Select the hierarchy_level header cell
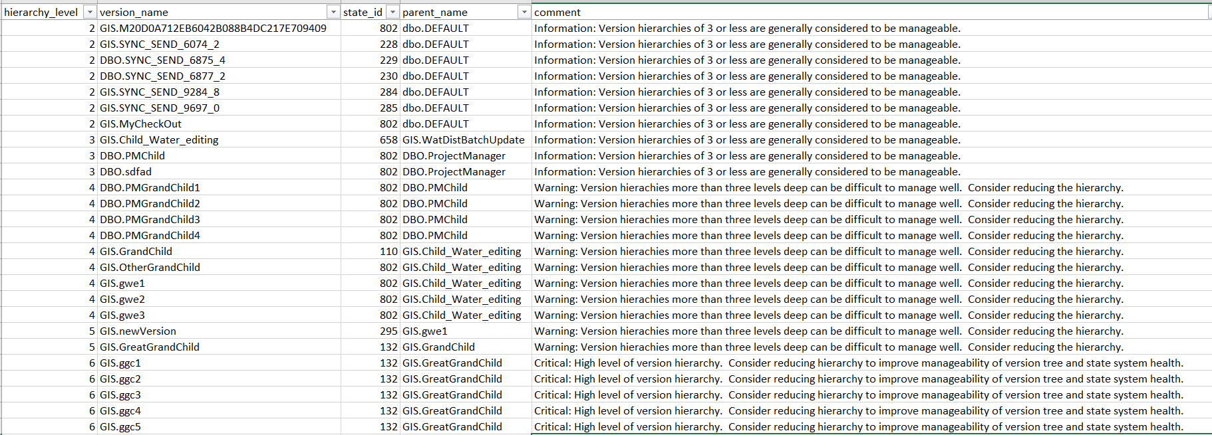The width and height of the screenshot is (1212, 435). pyautogui.click(x=49, y=12)
